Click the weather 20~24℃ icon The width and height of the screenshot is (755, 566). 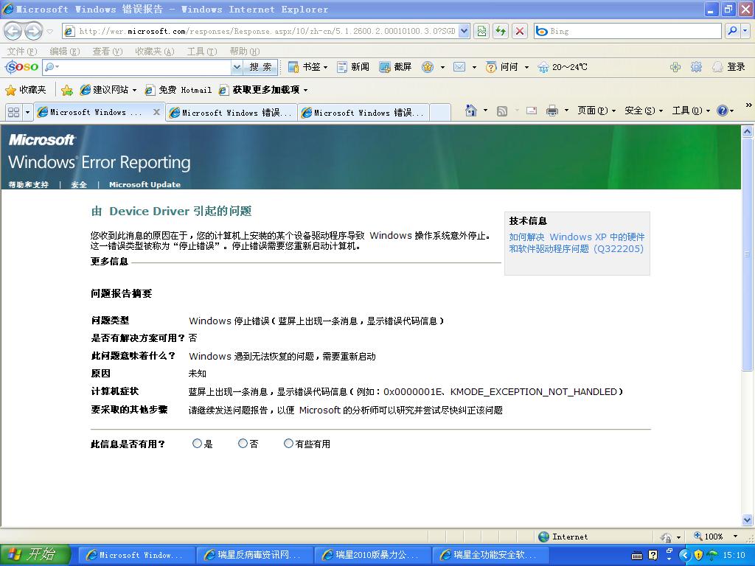[x=543, y=67]
